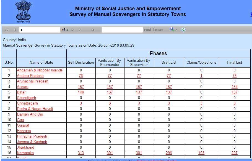Open Karnataka Final List count 297
The image size is (252, 161).
pyautogui.click(x=235, y=153)
